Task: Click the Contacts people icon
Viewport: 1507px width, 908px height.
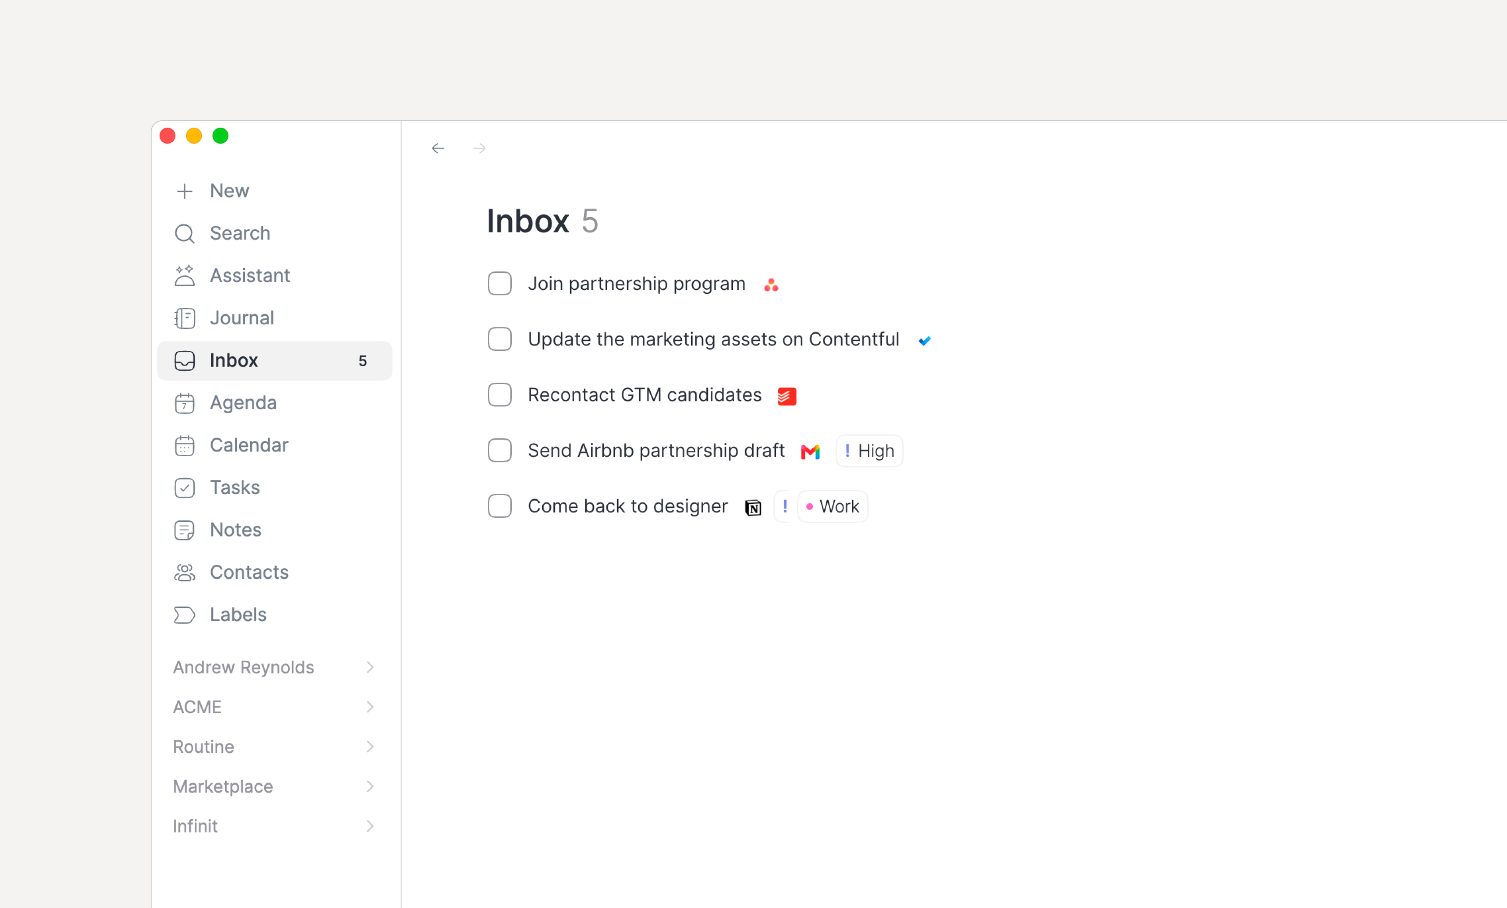Action: coord(184,572)
